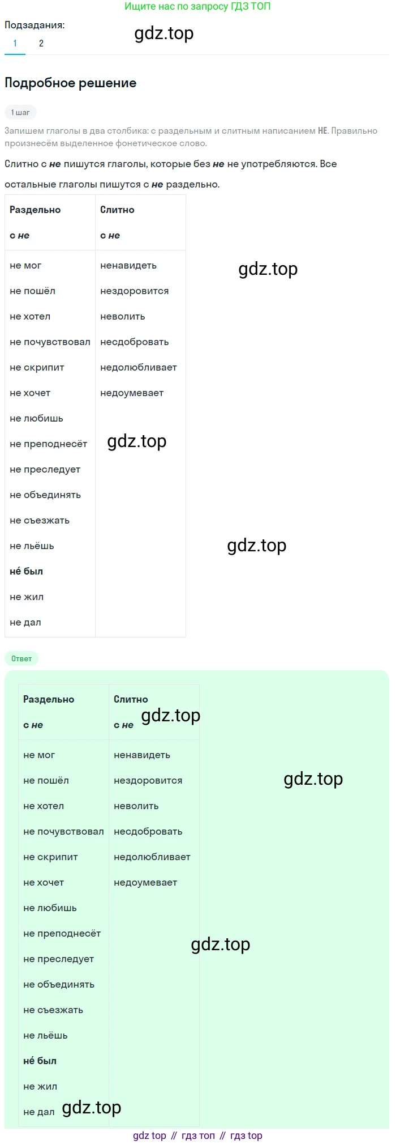Click 'не почувствовал' in the answer table
Image resolution: width=396 pixels, height=1144 pixels.
coord(63,831)
